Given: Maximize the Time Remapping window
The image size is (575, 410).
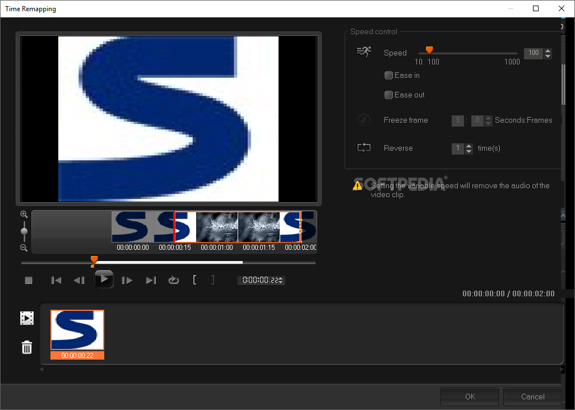Looking at the screenshot, I should (x=536, y=8).
